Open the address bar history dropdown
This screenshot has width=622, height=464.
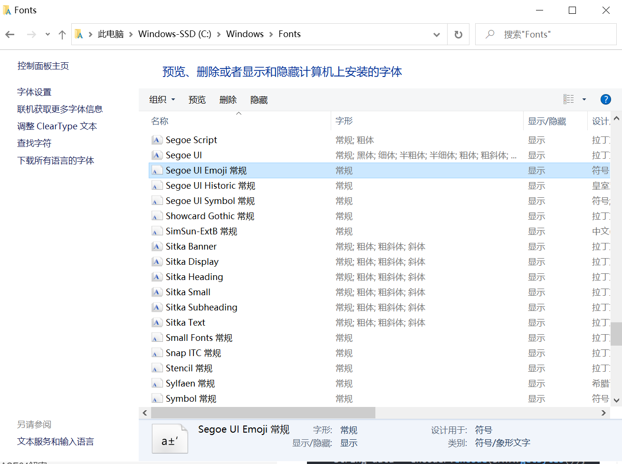coord(436,34)
